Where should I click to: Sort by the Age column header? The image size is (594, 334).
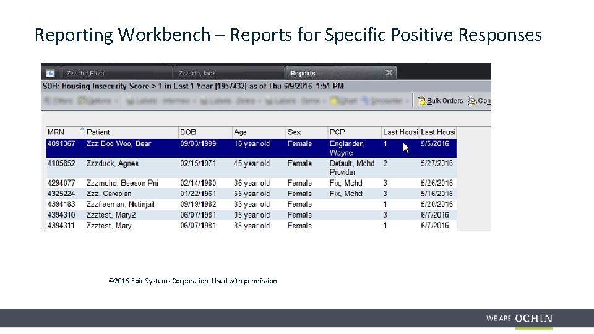point(259,132)
